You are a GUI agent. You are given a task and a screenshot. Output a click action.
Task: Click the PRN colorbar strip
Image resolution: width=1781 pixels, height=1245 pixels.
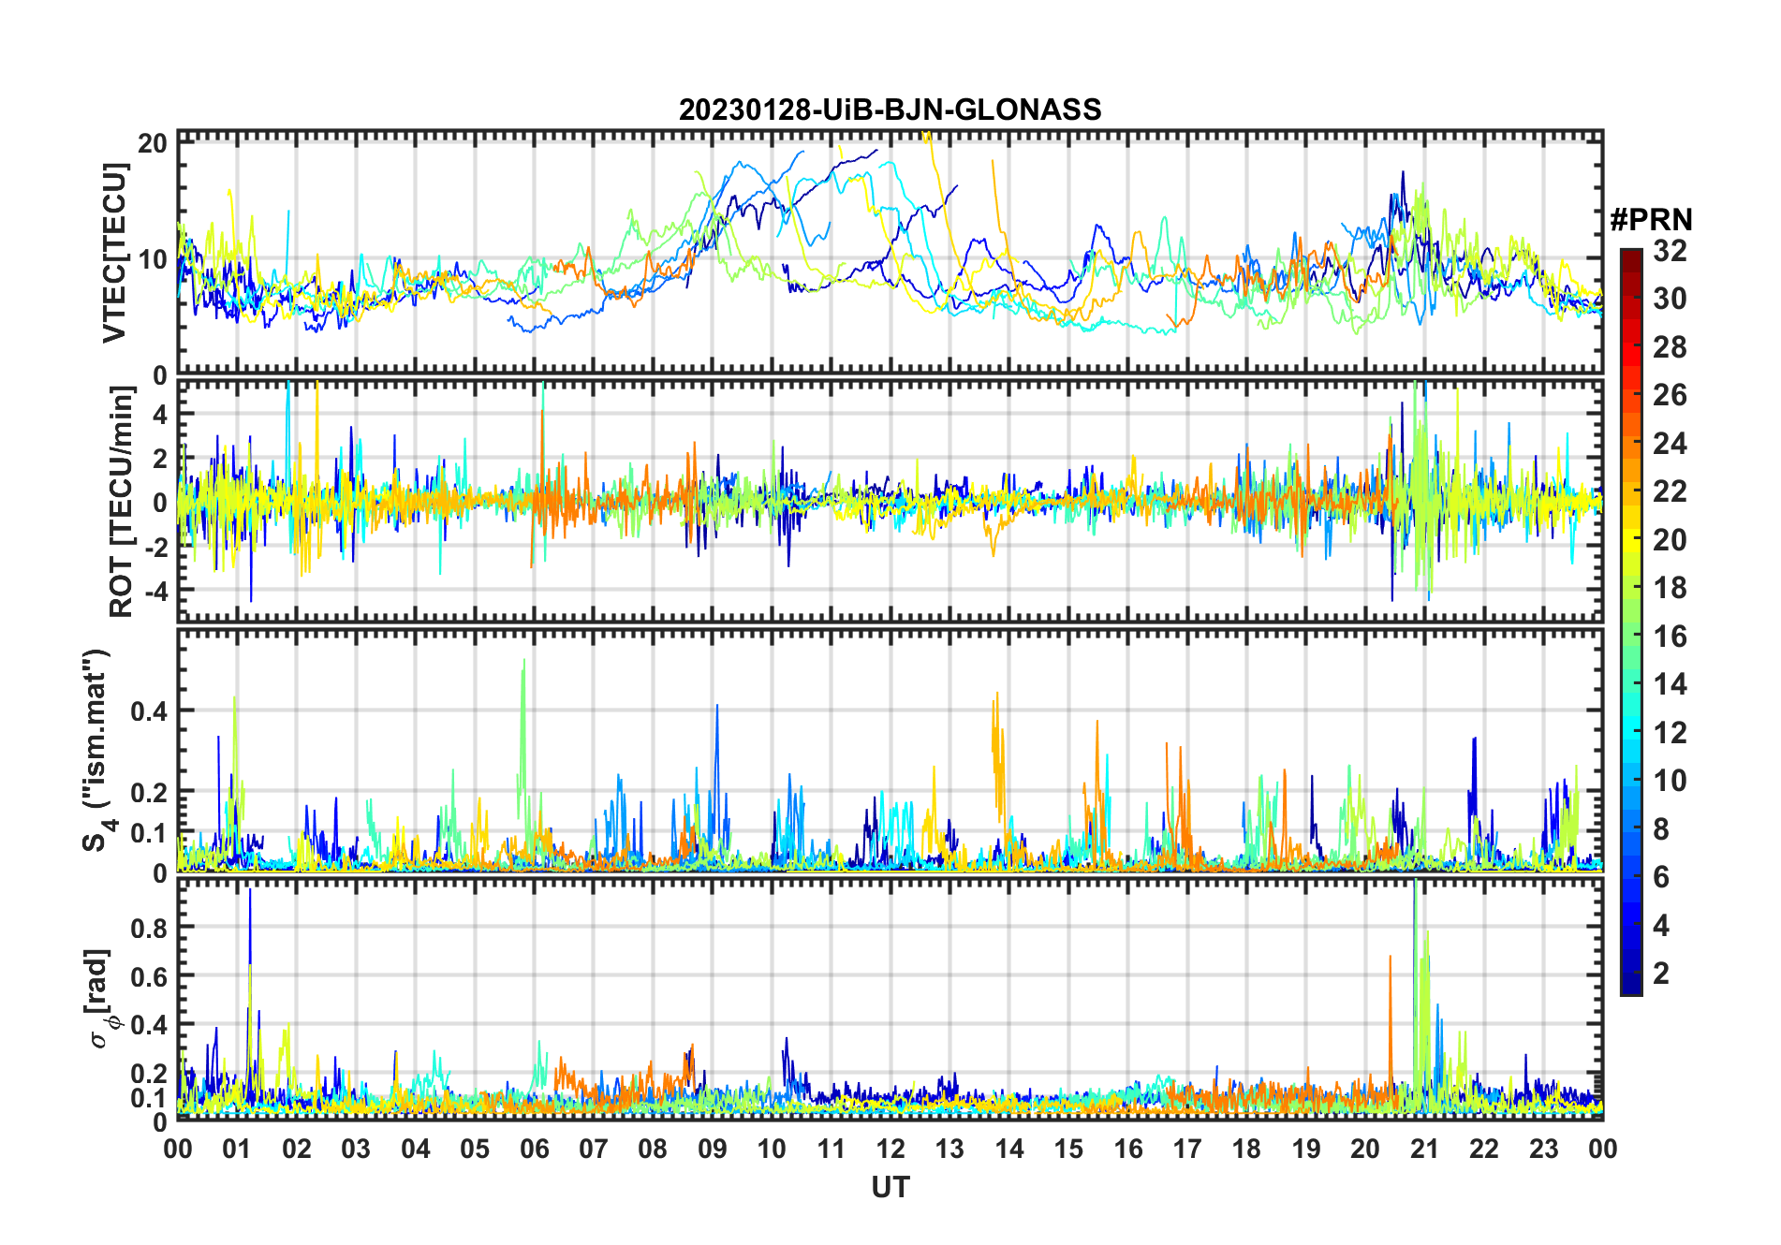1631,622
